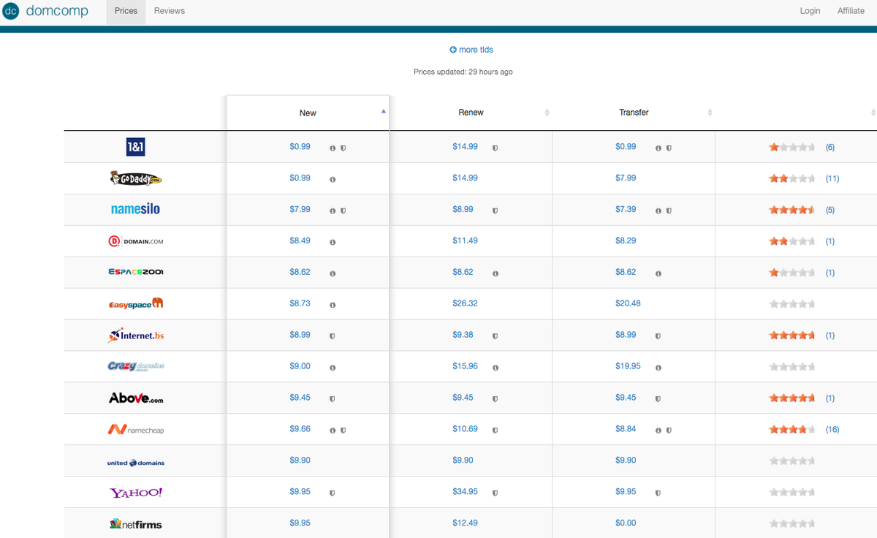Click the namesilo registrar logo

pos(135,209)
